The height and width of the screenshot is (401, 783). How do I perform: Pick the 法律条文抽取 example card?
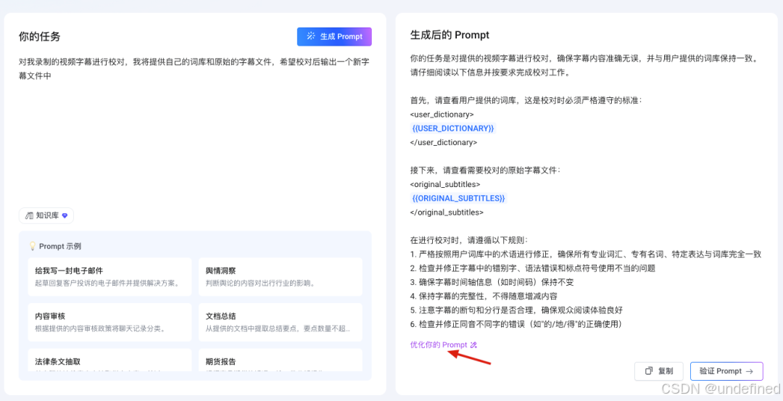(x=110, y=360)
